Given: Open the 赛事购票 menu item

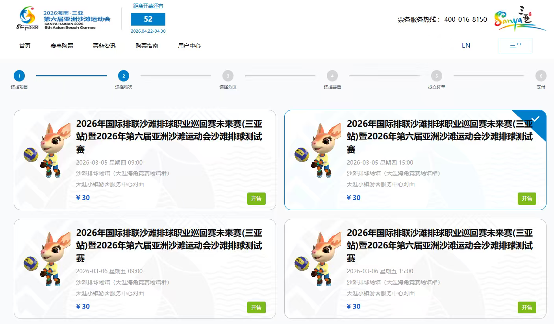Looking at the screenshot, I should point(62,46).
